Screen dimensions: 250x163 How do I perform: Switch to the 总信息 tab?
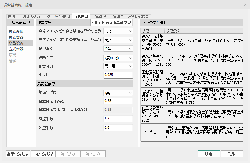(x=13, y=16)
